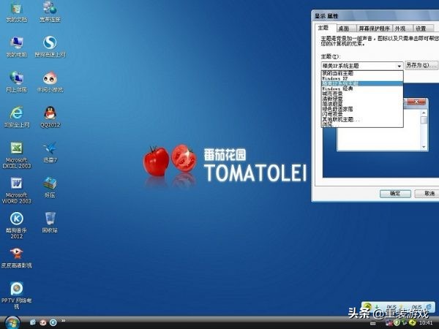Viewport: 439px width, 329px height.
Task: Open the Windows Start orb button
Action: 12,322
